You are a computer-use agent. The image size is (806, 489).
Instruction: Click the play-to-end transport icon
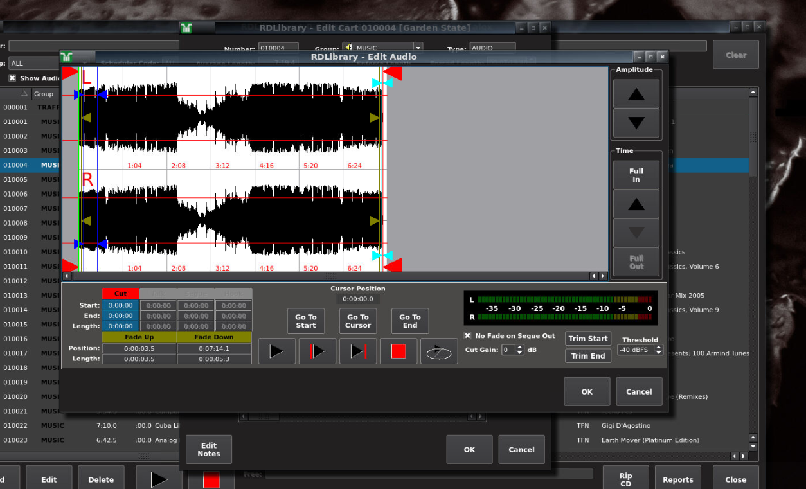click(x=358, y=351)
